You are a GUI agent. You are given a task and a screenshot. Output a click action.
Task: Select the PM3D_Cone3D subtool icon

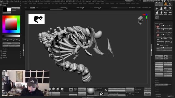(158, 44)
